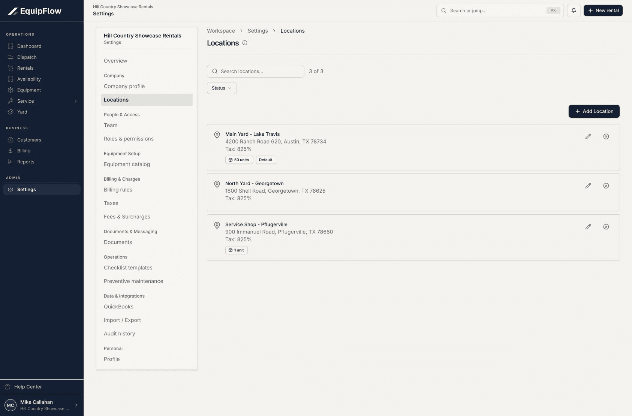Remove Service Shop - Pflugerville location

[x=606, y=227]
